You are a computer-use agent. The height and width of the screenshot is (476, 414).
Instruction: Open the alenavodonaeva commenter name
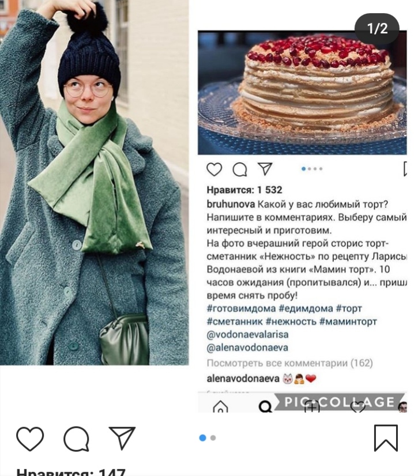pos(243,379)
